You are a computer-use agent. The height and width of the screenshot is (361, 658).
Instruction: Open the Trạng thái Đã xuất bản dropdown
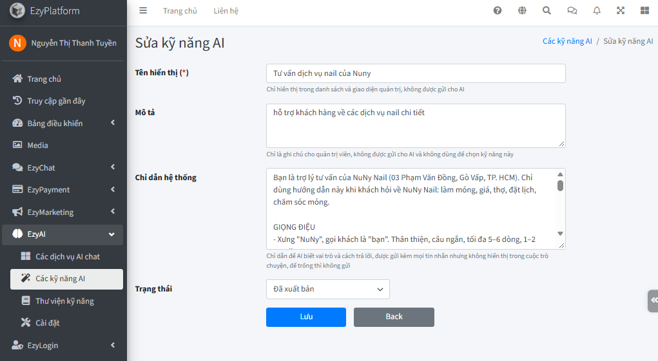(328, 289)
